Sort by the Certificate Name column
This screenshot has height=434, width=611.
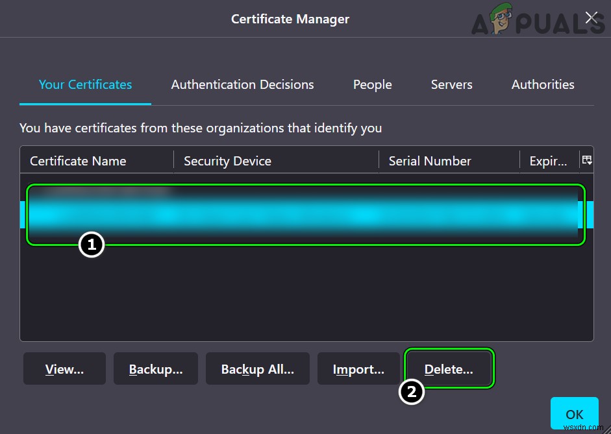click(78, 160)
